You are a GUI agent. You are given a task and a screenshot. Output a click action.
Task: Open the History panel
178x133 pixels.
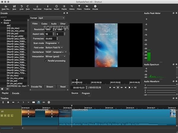pyautogui.click(x=72, y=8)
